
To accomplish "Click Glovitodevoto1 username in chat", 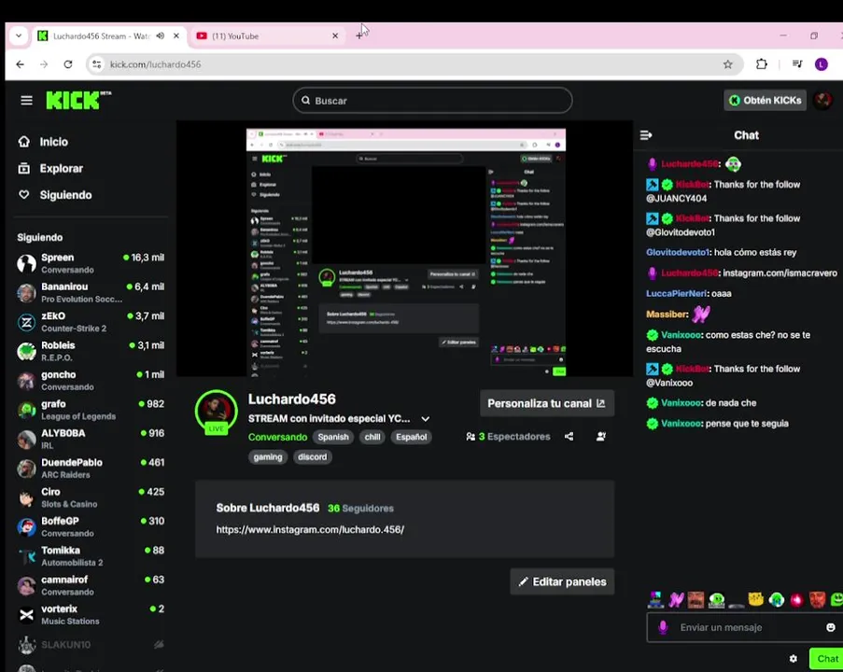I will 678,252.
